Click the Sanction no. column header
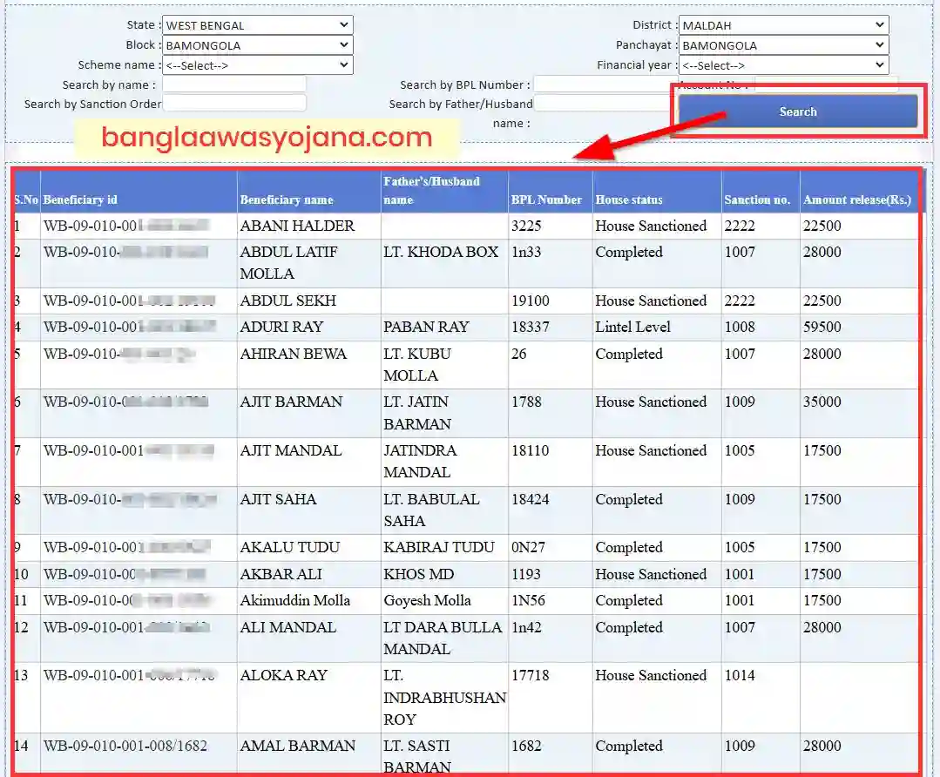Screen dimensions: 940x777 [x=757, y=199]
